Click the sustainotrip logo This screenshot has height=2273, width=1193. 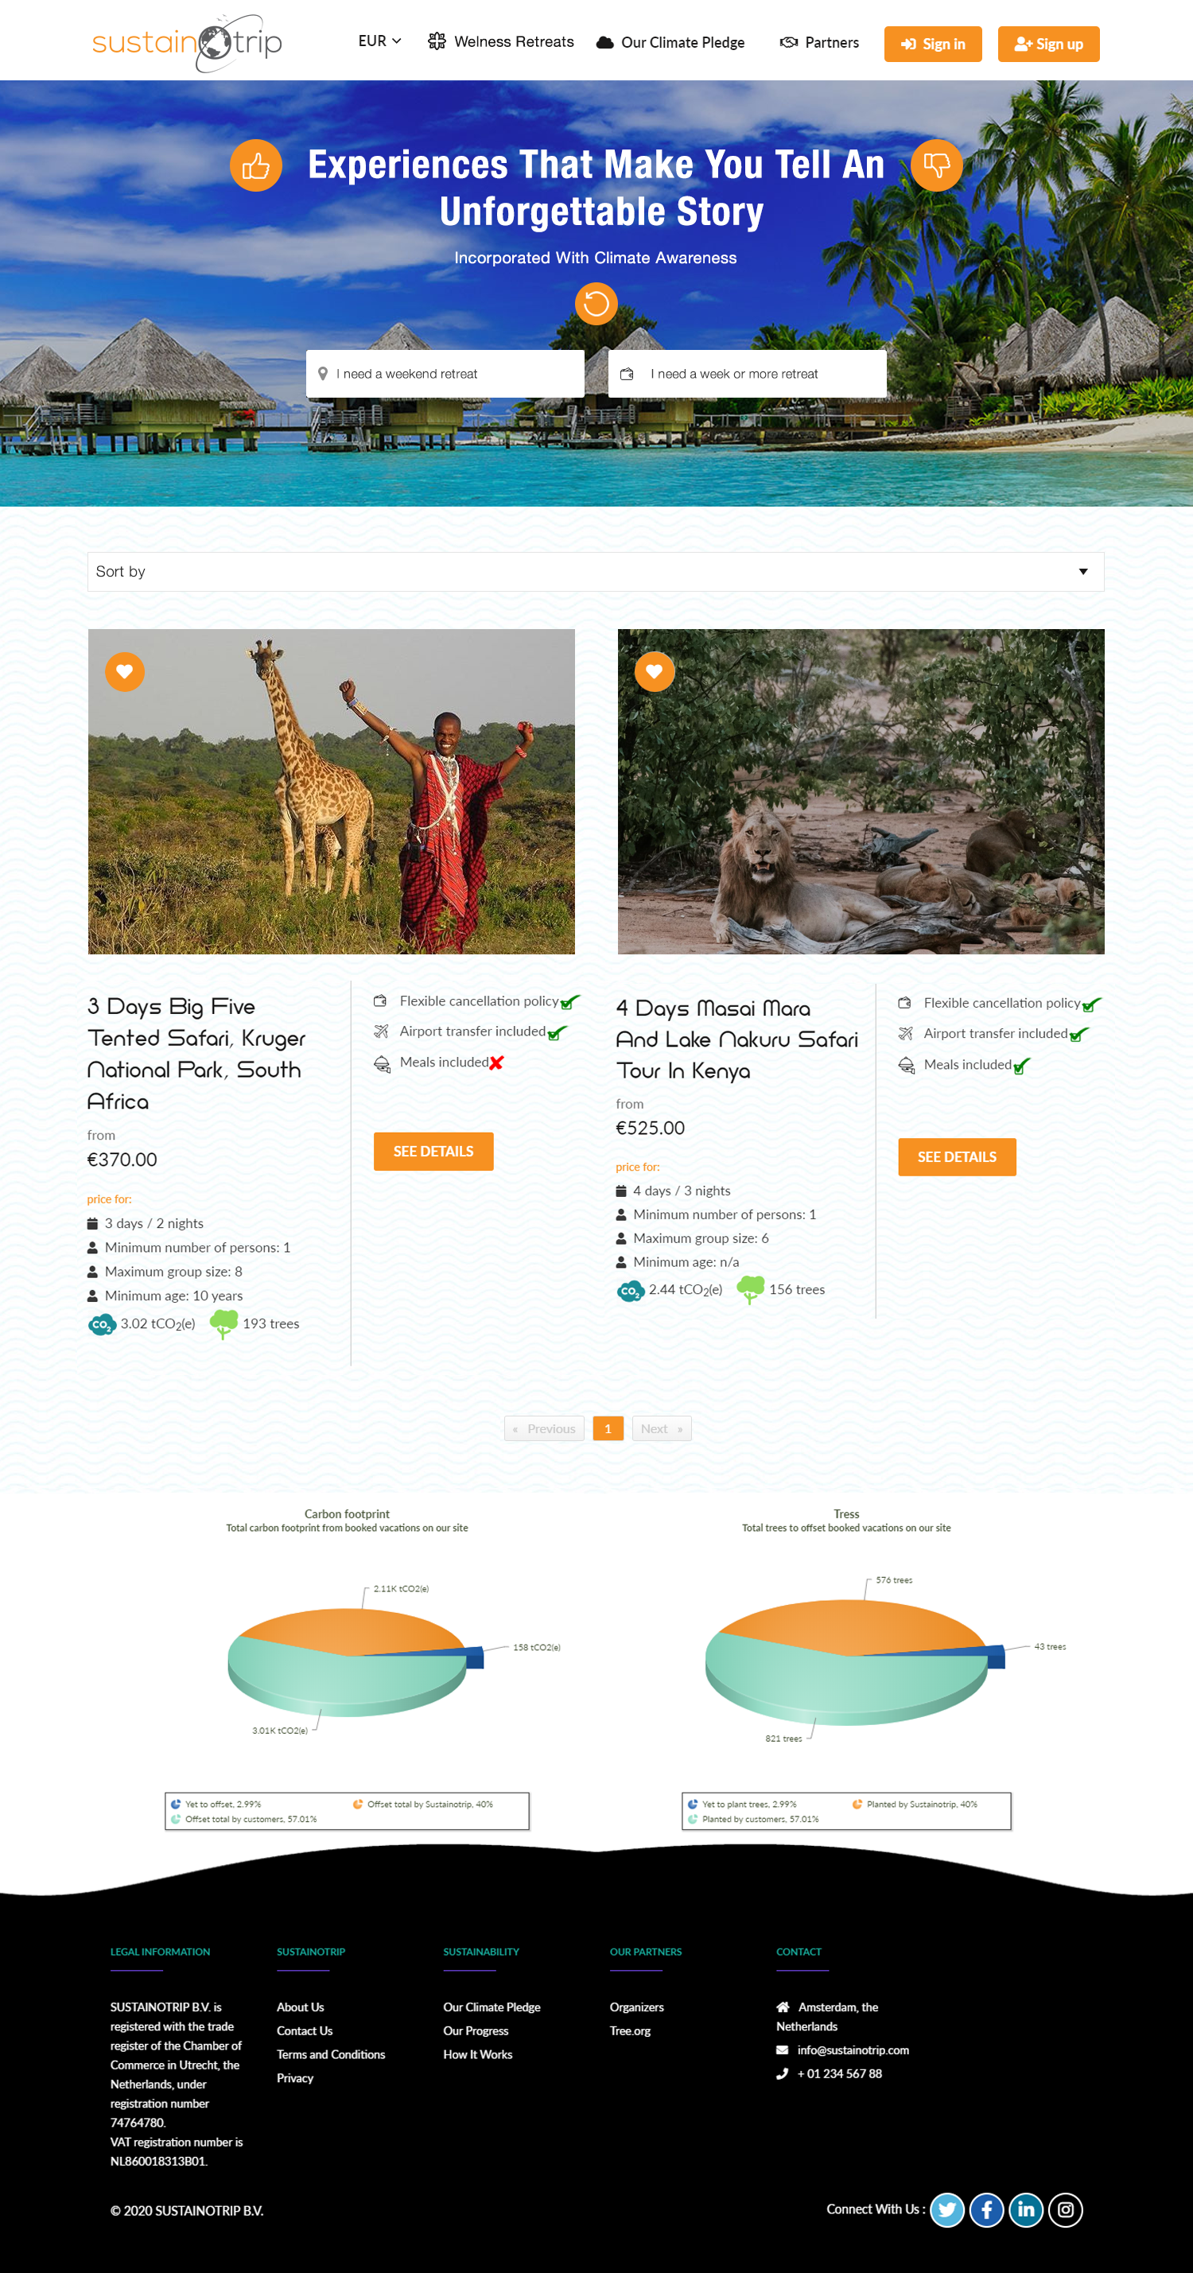pos(187,42)
